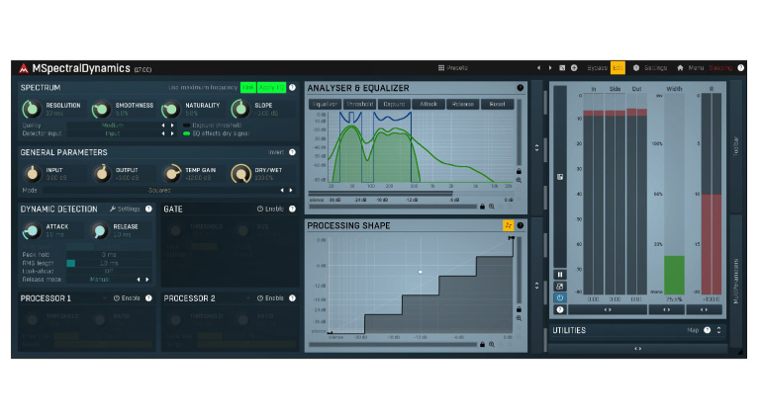
Task: Open help for General Parameters section
Action: pyautogui.click(x=292, y=152)
